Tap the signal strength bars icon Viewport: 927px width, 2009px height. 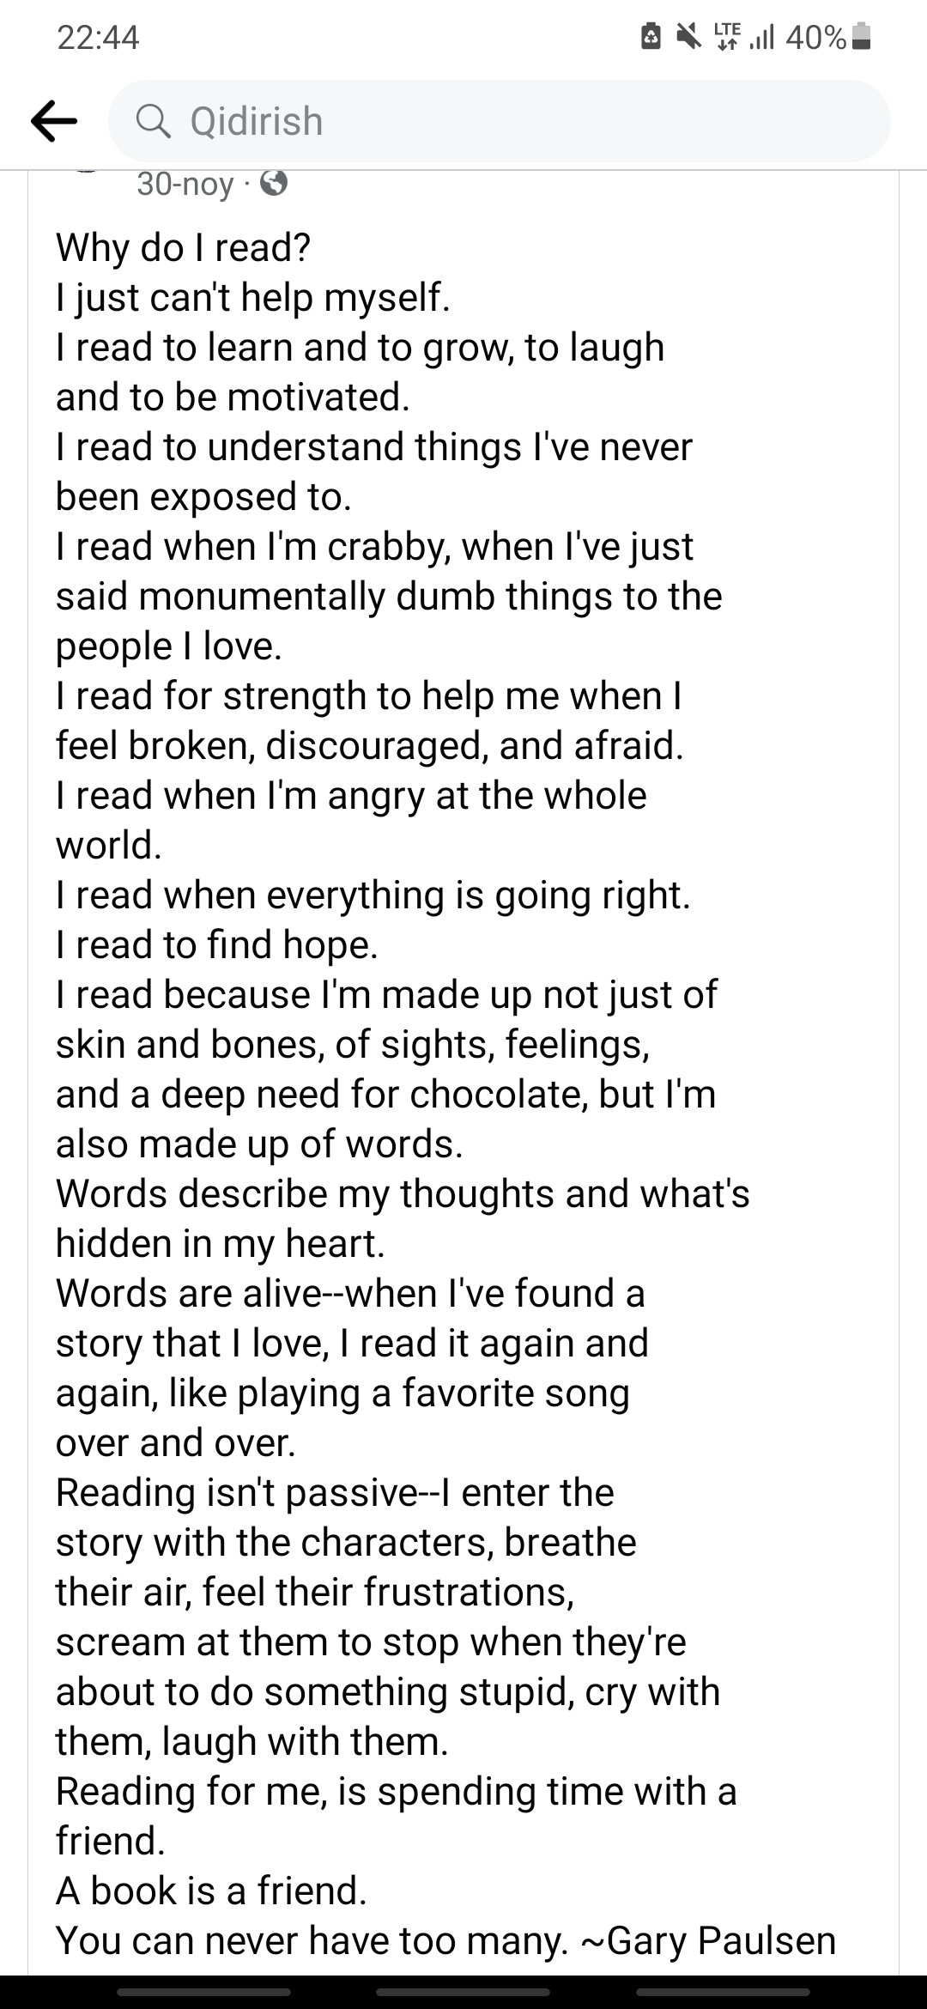click(x=761, y=38)
